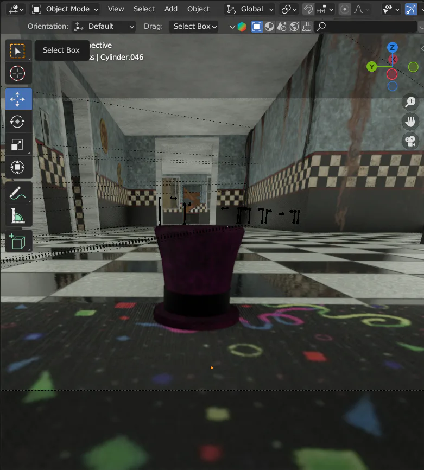
Task: Click the red negative X axis circle
Action: pos(391,74)
